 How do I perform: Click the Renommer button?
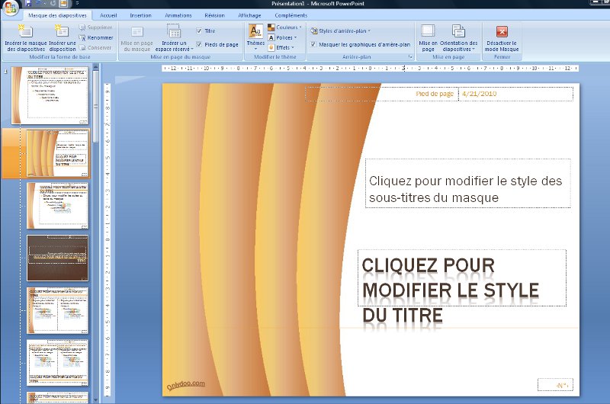pos(96,37)
